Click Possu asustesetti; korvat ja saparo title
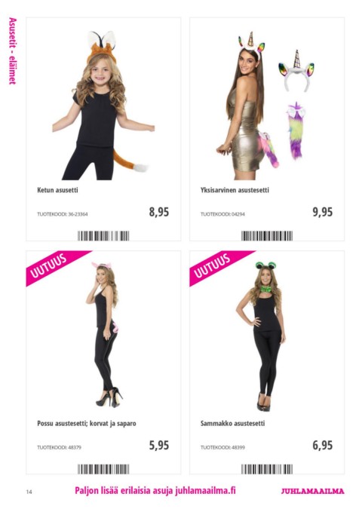362x512 pixels. 87,423
